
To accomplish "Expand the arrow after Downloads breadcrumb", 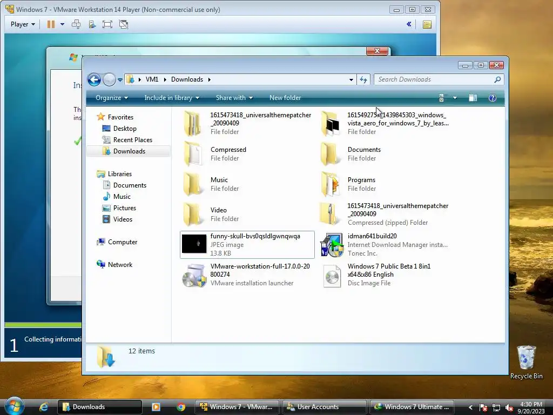I will [x=210, y=79].
